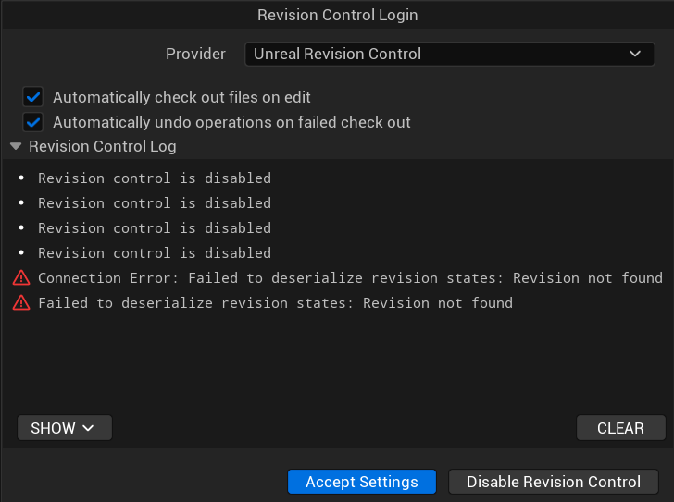The width and height of the screenshot is (674, 502).
Task: Click Disable Revision Control
Action: coord(554,482)
